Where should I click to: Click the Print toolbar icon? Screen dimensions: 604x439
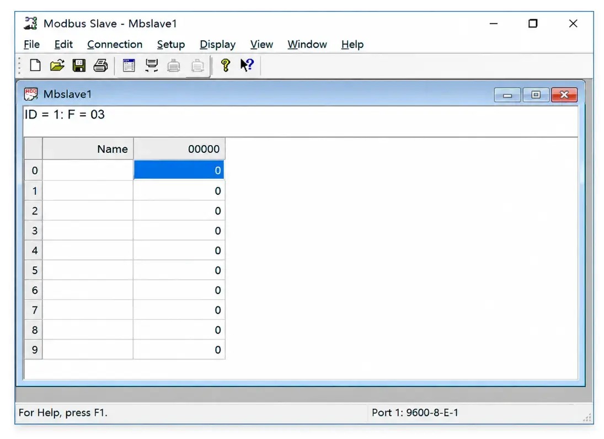[x=101, y=65]
